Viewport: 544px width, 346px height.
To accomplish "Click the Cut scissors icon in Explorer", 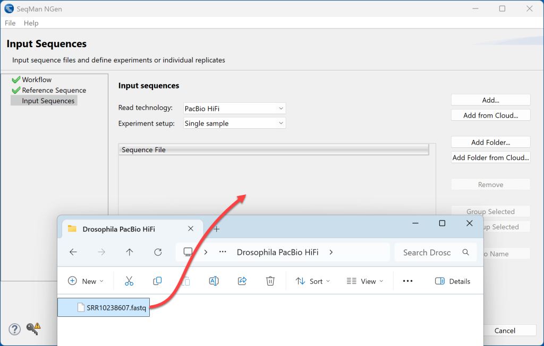I will (x=129, y=281).
